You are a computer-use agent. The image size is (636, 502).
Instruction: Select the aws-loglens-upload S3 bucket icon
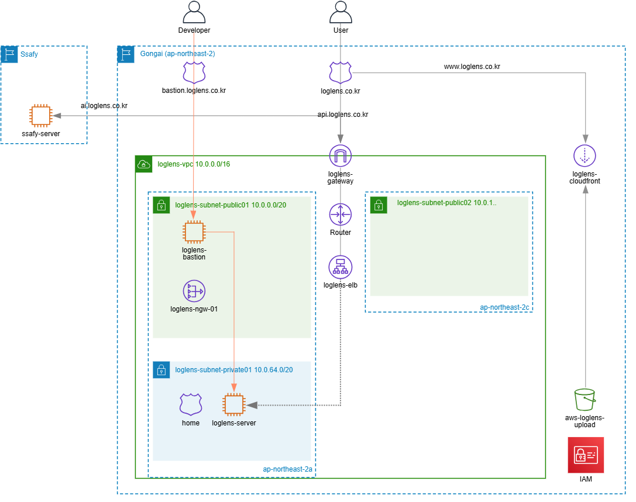point(585,400)
